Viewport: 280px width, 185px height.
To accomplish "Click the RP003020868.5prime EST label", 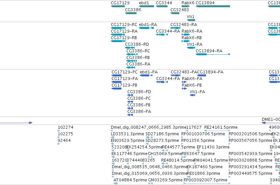I will (x=250, y=161).
